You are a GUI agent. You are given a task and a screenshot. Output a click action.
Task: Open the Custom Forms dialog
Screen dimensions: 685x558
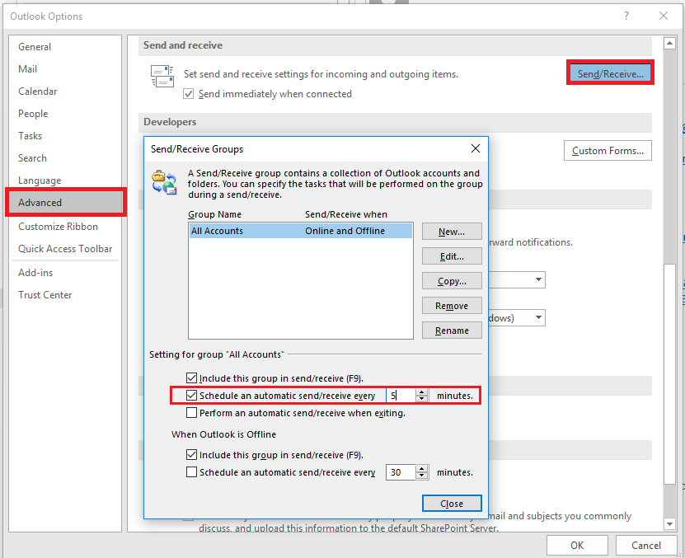608,150
